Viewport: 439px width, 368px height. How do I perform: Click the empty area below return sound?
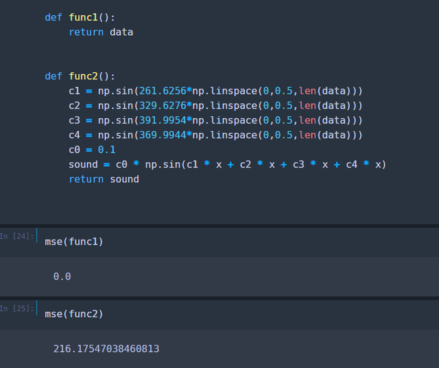pos(219,205)
